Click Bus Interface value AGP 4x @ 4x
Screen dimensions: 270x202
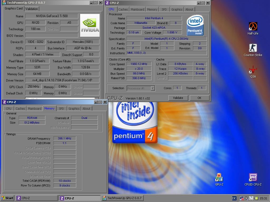[83, 48]
